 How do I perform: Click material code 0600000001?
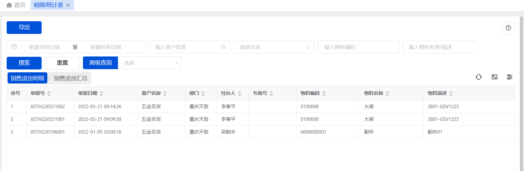[313, 132]
